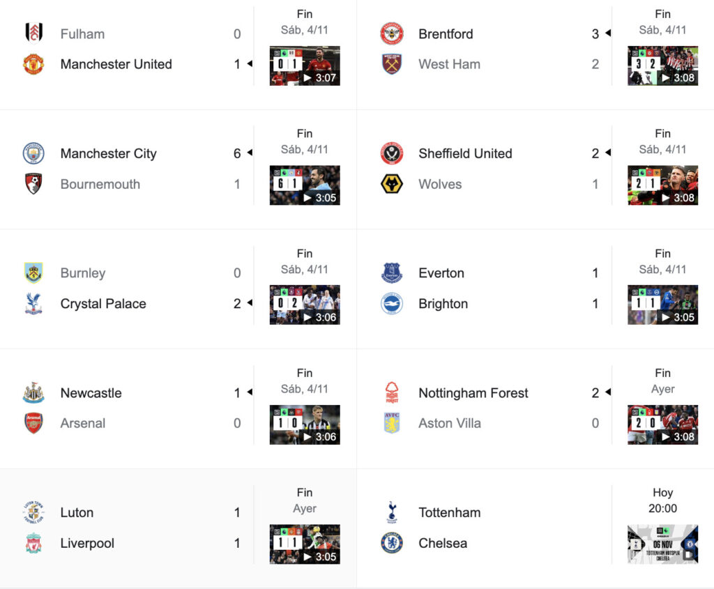Click the Newcastle club crest

[33, 393]
